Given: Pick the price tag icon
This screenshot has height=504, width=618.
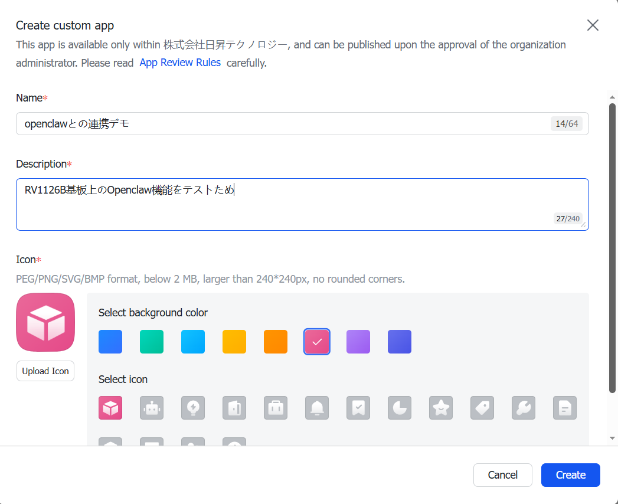Looking at the screenshot, I should coord(482,407).
